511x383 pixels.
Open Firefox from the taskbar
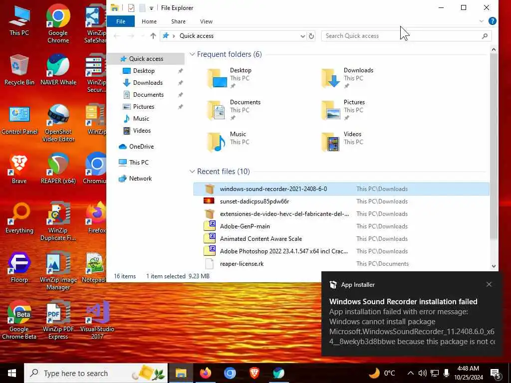click(205, 373)
